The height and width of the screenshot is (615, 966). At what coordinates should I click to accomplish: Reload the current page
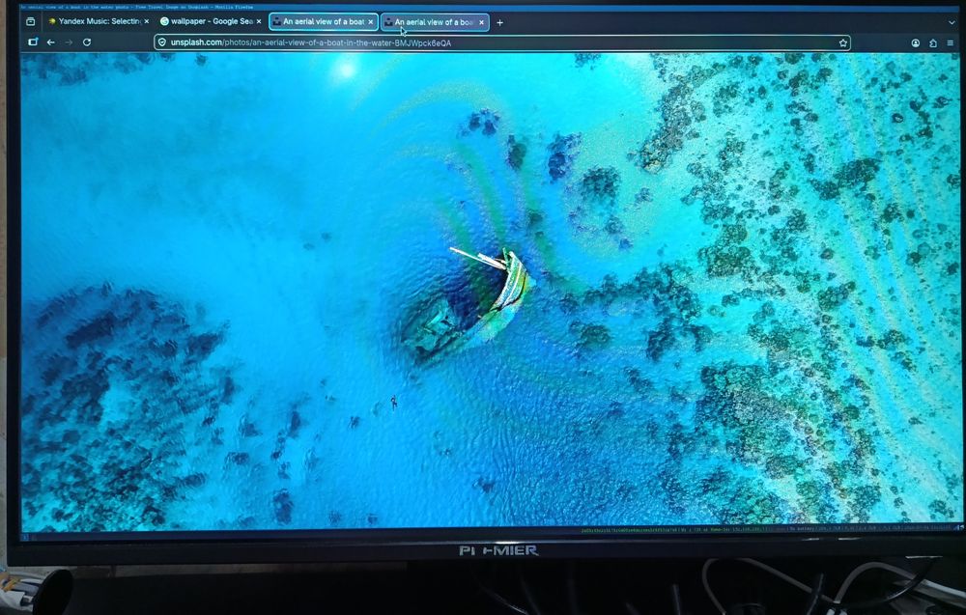point(87,42)
